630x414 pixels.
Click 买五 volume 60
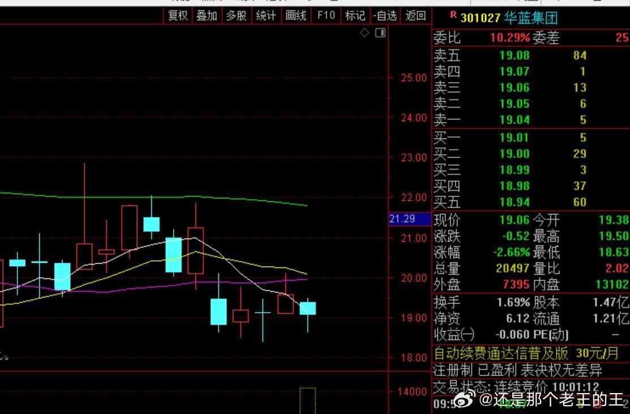[x=580, y=202]
